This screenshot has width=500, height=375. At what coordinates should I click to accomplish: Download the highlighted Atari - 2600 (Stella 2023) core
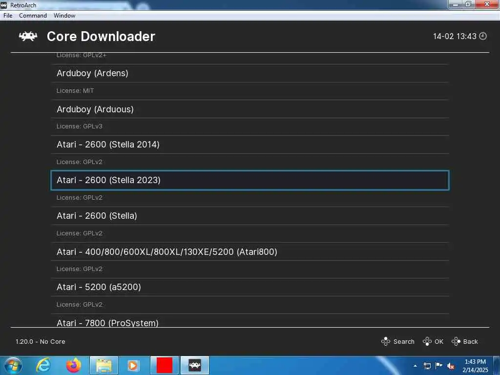[250, 180]
